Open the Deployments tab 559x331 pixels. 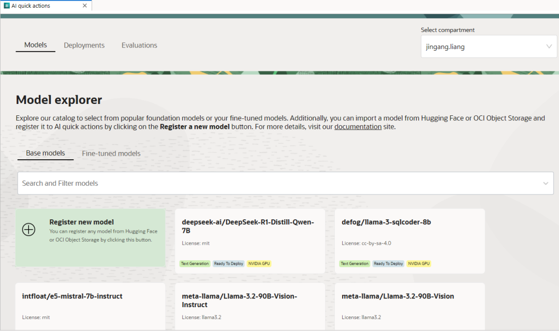tap(84, 45)
